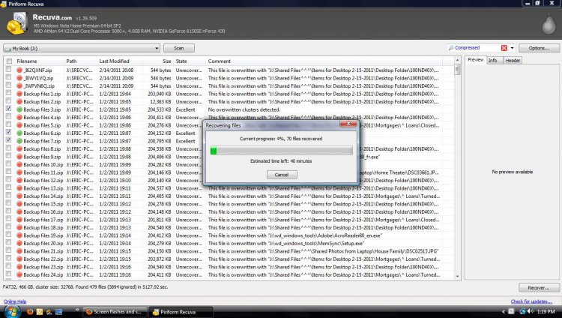This screenshot has height=318, width=562.
Task: Close the Recovering files dialog
Action: click(x=348, y=124)
